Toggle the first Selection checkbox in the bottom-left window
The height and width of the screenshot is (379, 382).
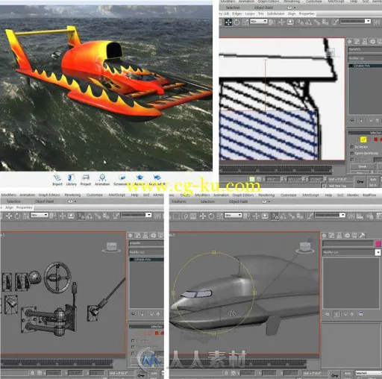[133, 340]
